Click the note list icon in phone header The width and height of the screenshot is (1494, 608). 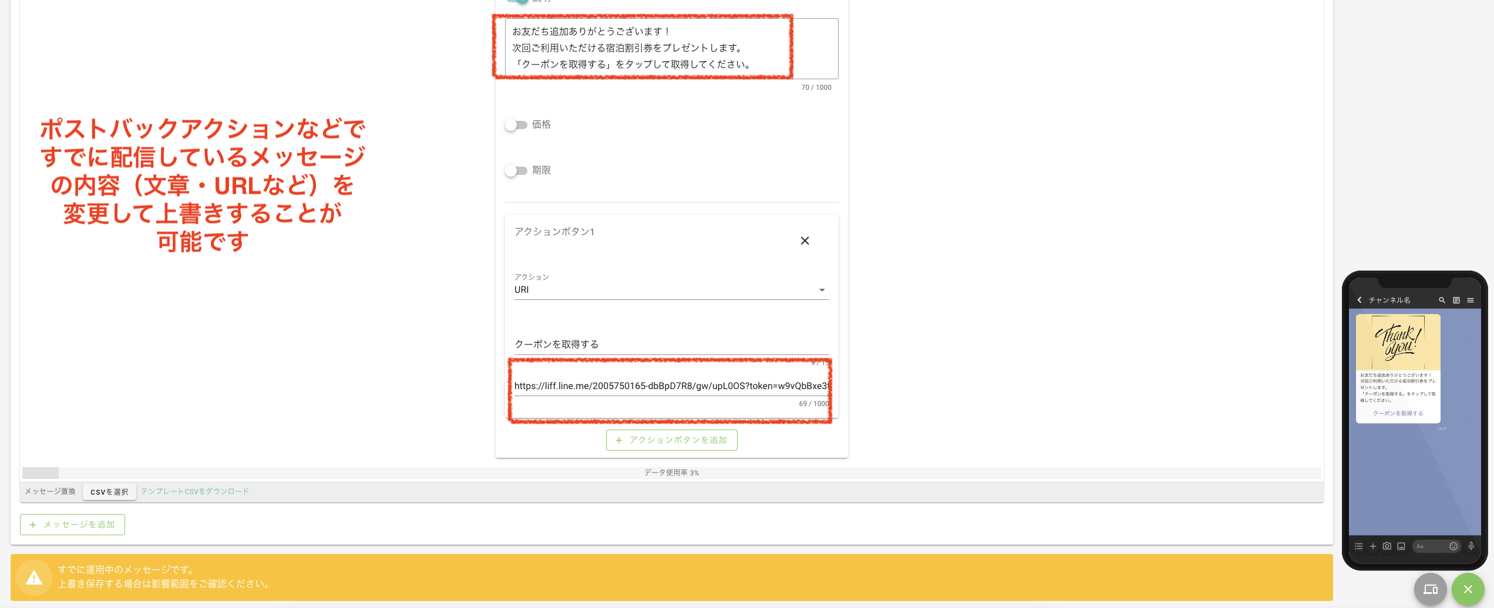click(x=1456, y=300)
